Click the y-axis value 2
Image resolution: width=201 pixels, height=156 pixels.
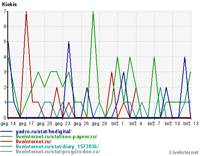[5, 87]
